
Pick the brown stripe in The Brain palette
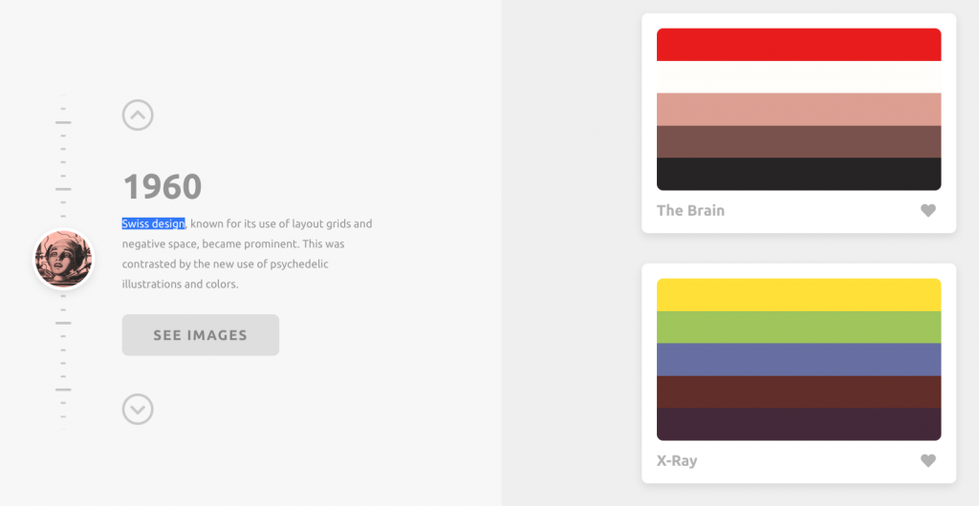798,142
